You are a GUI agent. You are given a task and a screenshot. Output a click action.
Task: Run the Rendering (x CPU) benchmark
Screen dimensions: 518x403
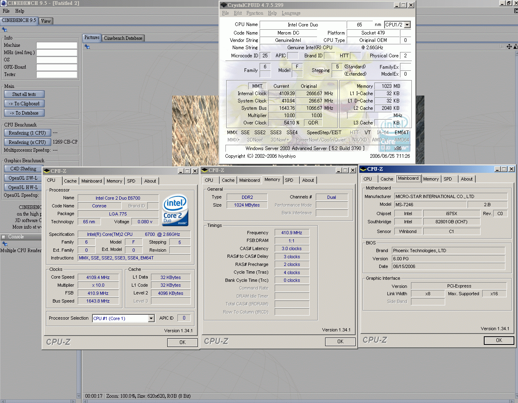click(27, 142)
